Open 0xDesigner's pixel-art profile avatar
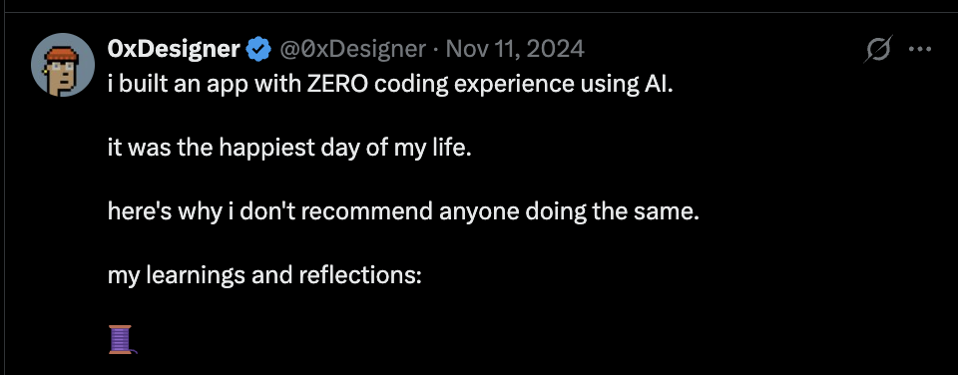 pyautogui.click(x=64, y=65)
